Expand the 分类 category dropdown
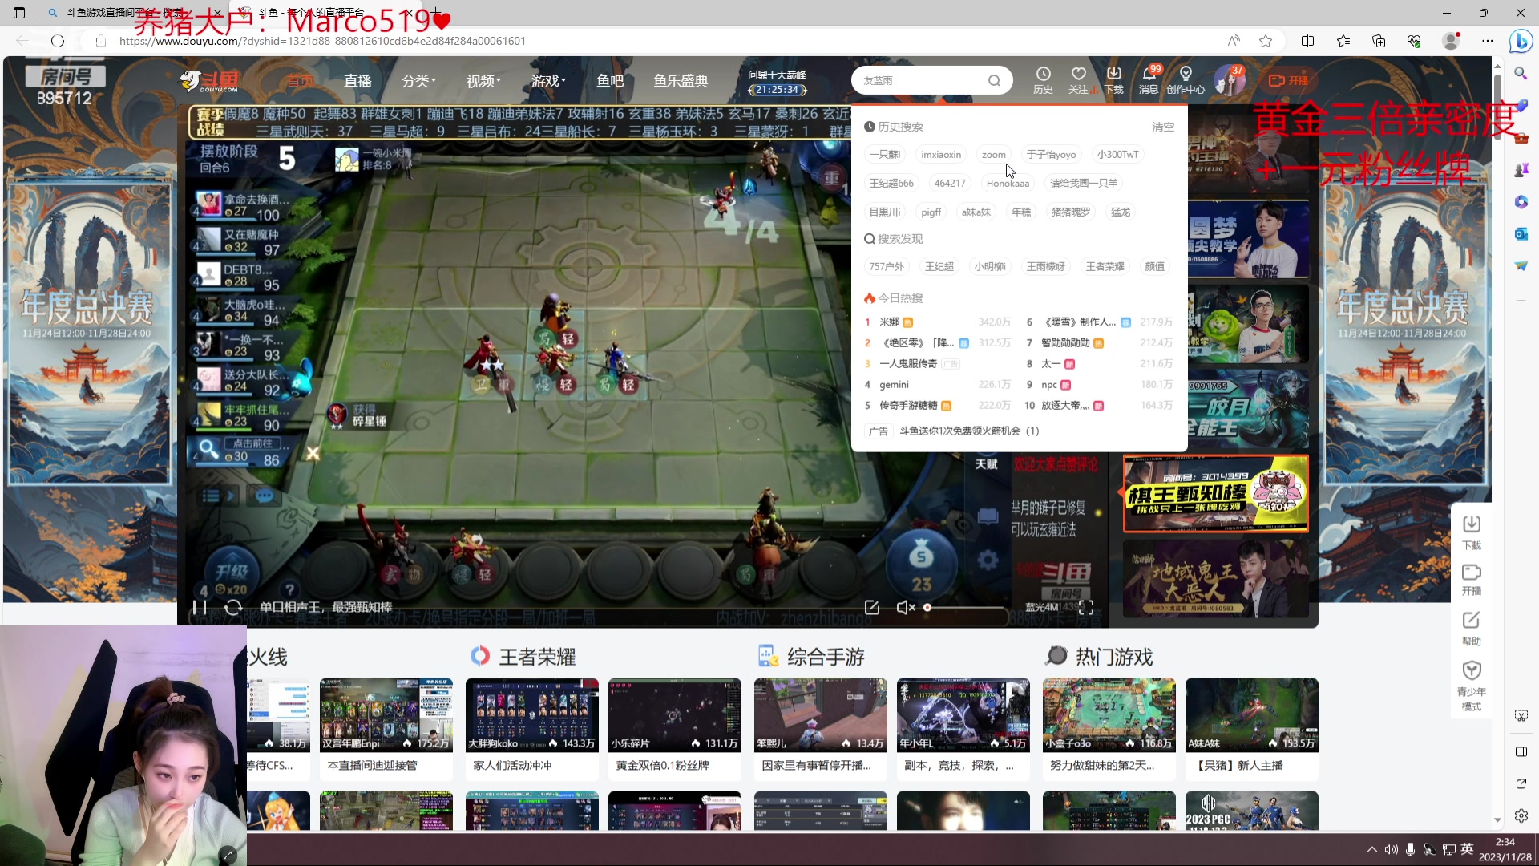The image size is (1539, 866). 418,81
